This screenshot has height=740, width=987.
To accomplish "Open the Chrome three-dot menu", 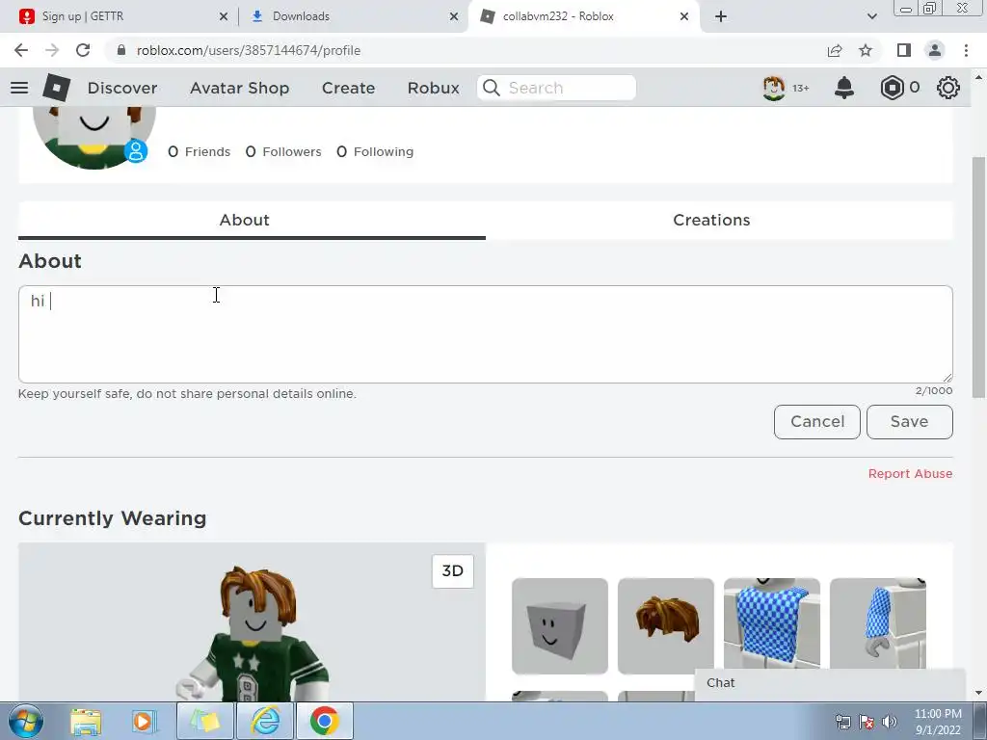I will tap(966, 50).
